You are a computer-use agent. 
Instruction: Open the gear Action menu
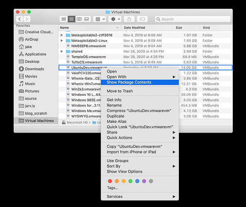[x=115, y=19]
